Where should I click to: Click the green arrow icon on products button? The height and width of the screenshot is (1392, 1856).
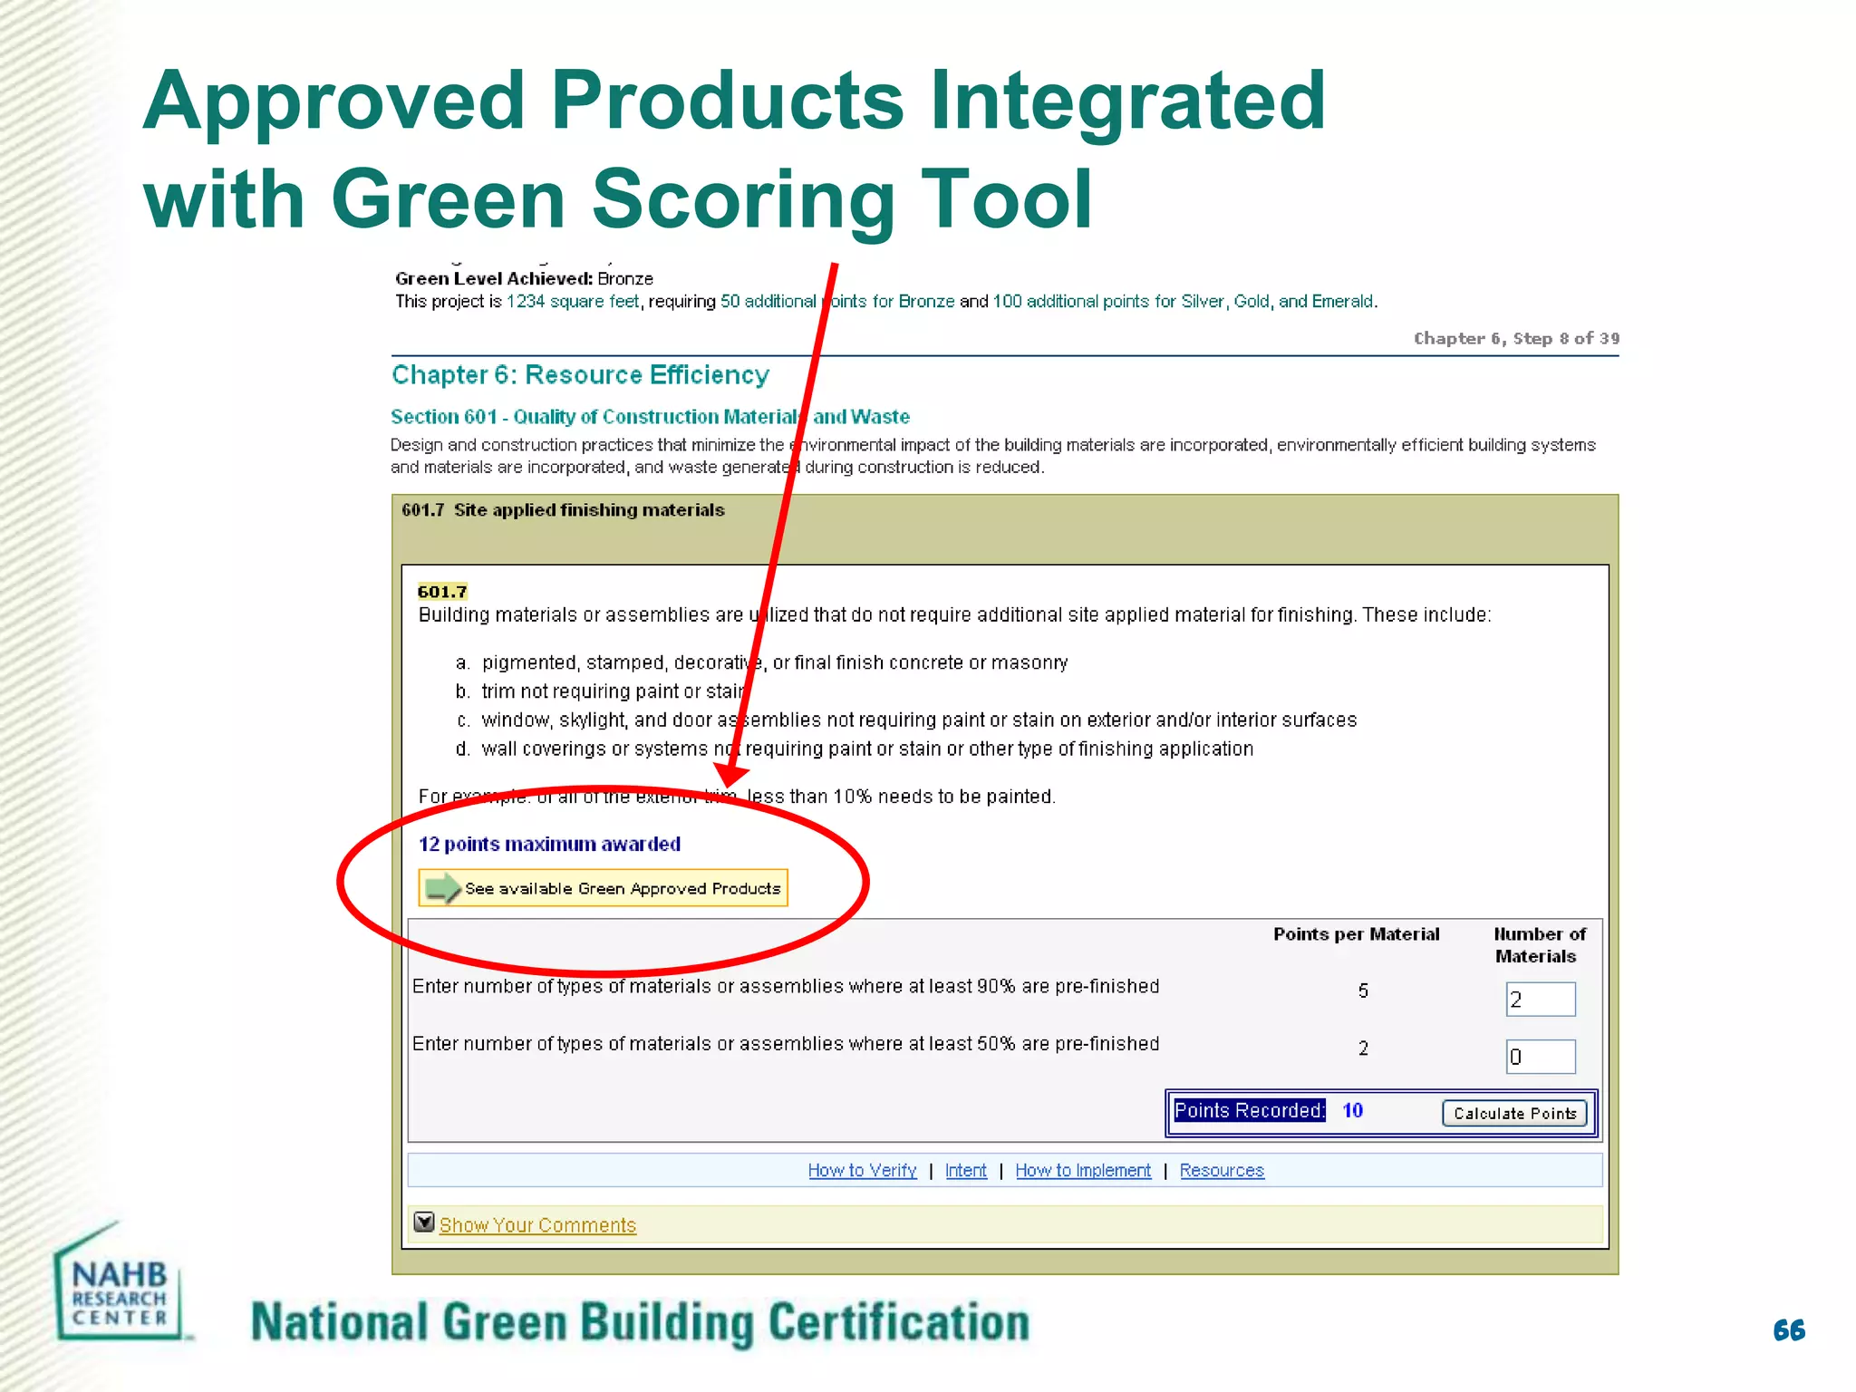[x=443, y=888]
